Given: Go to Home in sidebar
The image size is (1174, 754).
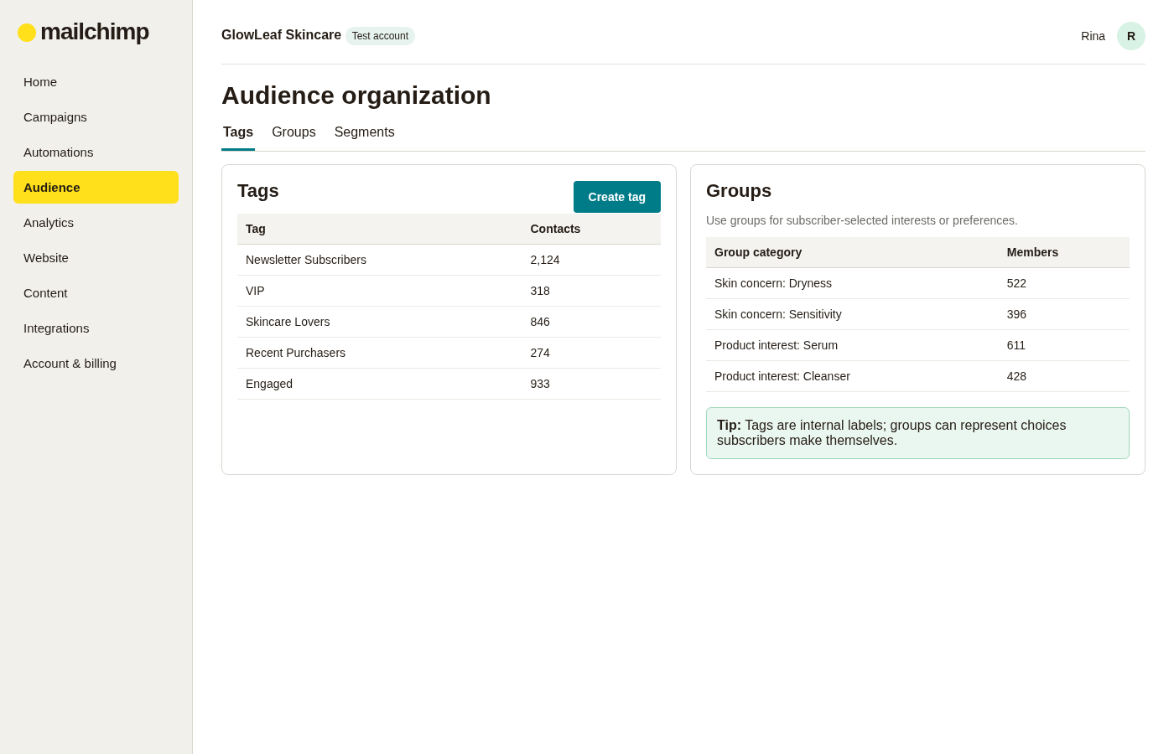Looking at the screenshot, I should tap(96, 82).
